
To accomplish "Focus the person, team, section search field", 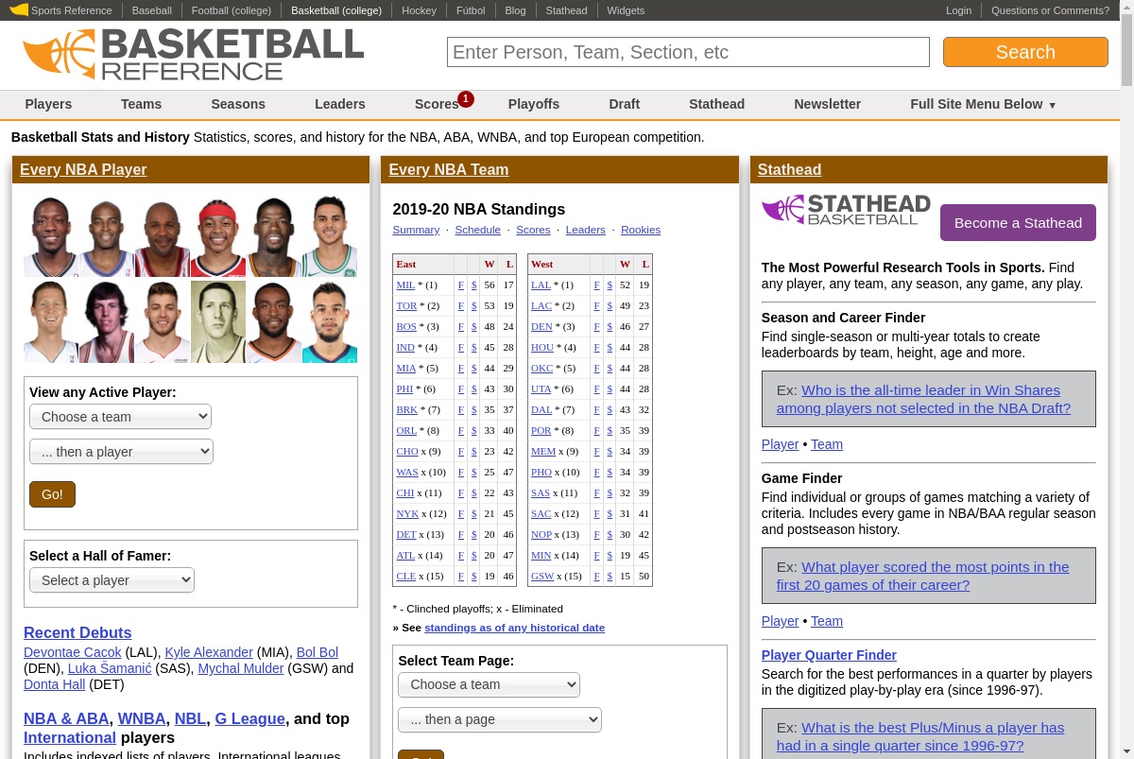I will pos(688,52).
